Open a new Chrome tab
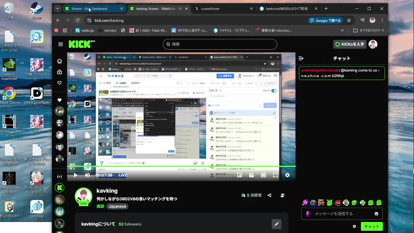 pos(326,9)
